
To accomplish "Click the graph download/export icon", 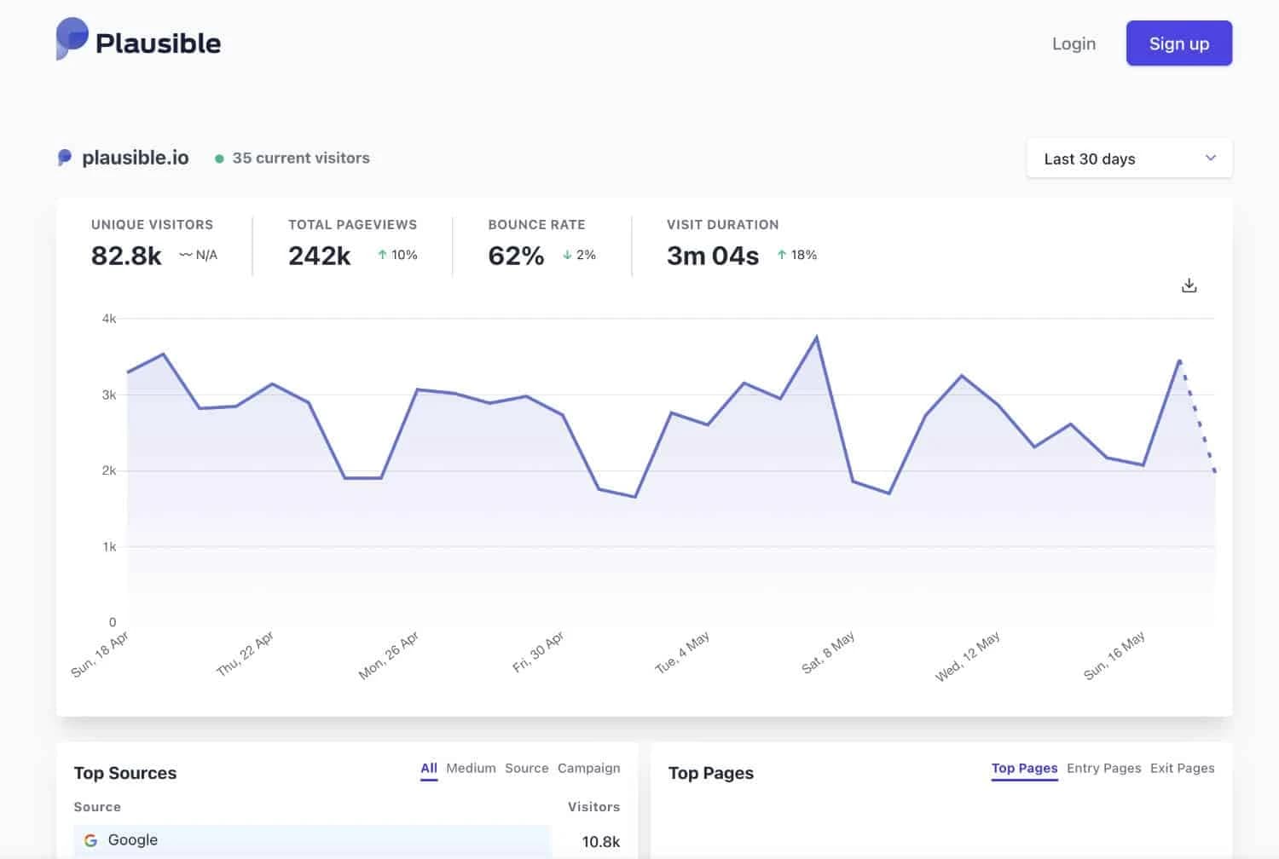I will click(1189, 285).
